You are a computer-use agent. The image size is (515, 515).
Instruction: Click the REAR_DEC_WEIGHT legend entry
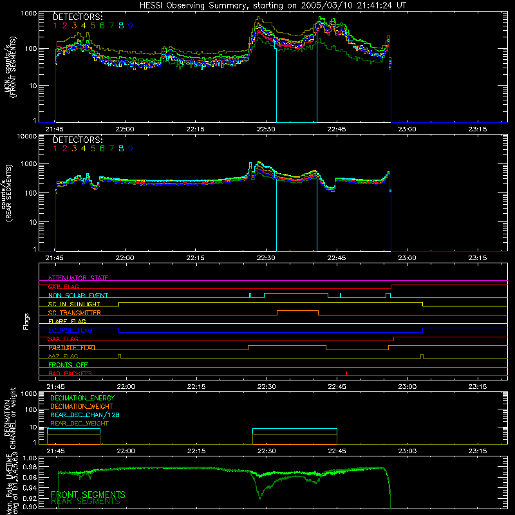pyautogui.click(x=79, y=424)
